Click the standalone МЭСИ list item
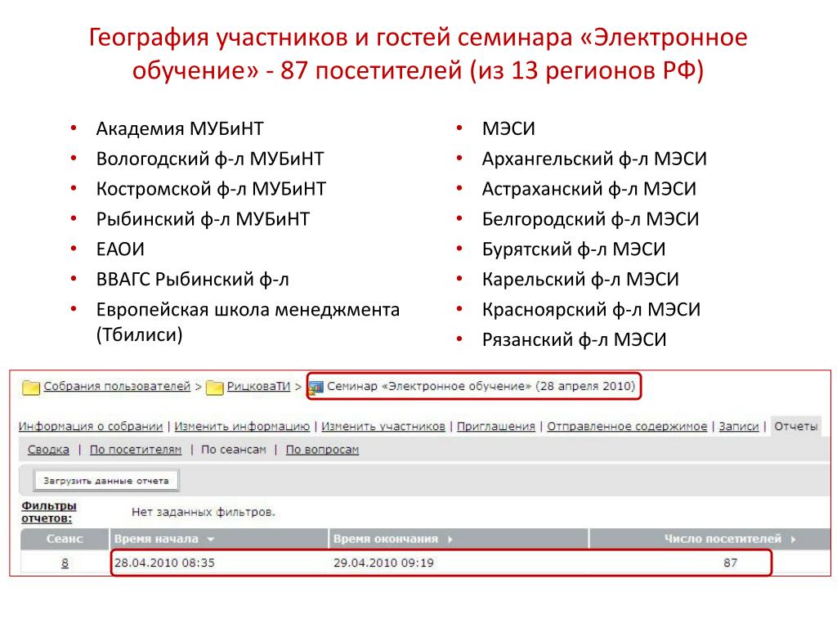This screenshot has height=628, width=837. pos(508,128)
